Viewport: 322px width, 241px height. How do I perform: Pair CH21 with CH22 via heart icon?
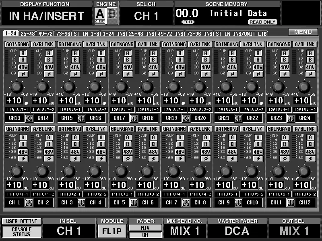(x=238, y=118)
